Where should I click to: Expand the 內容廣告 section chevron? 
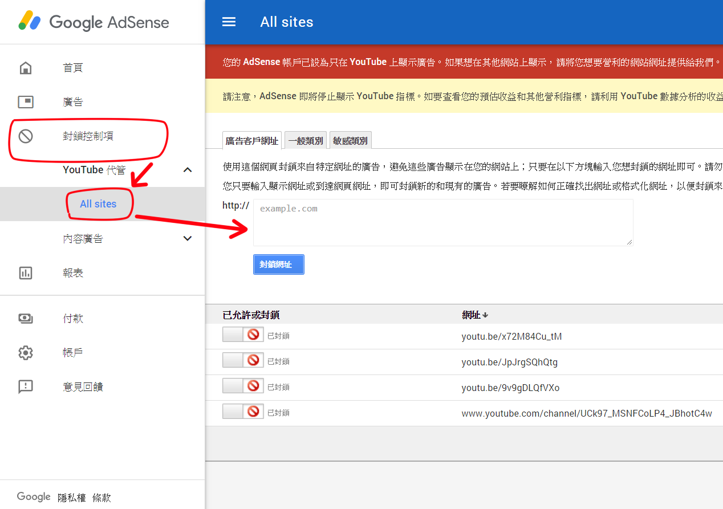click(188, 238)
